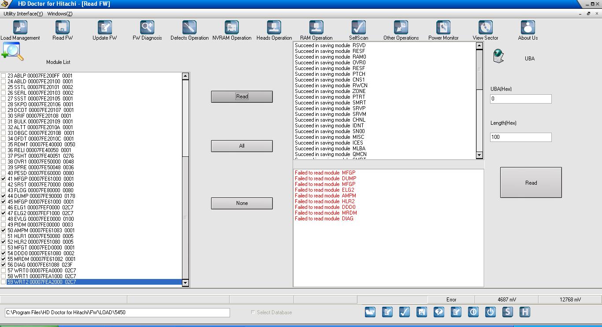
Task: Click the 4687 mV status reading
Action: click(506, 300)
